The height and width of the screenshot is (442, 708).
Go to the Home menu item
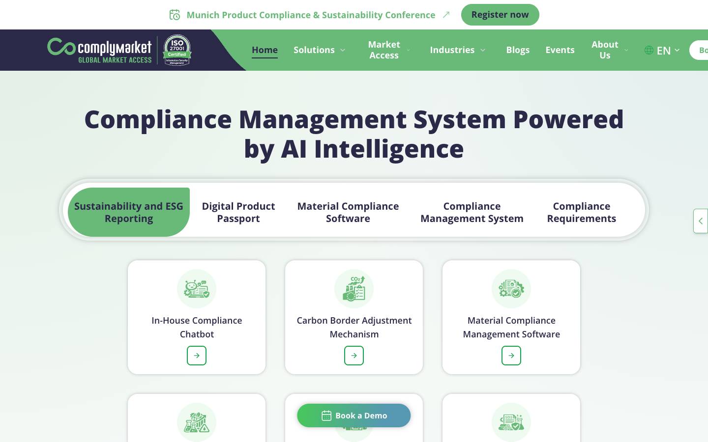pyautogui.click(x=265, y=50)
